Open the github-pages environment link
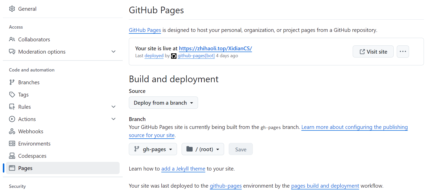 (x=226, y=186)
